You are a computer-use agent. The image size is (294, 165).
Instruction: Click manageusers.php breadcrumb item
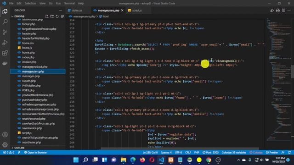(82, 16)
